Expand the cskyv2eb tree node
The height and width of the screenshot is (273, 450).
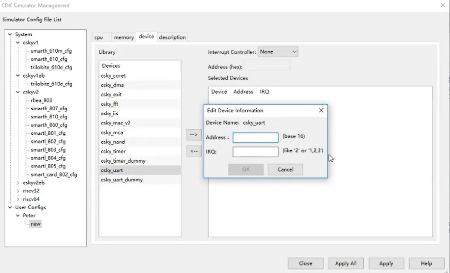coord(18,183)
